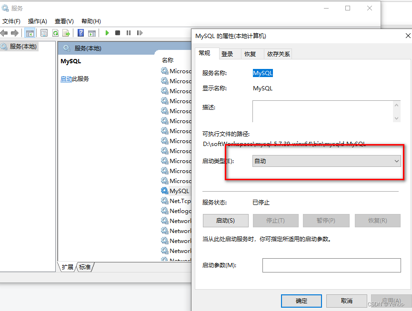Screen dimensions: 412x311
Task: Open the 启动类型 dropdown showing 自动
Action: 327,161
